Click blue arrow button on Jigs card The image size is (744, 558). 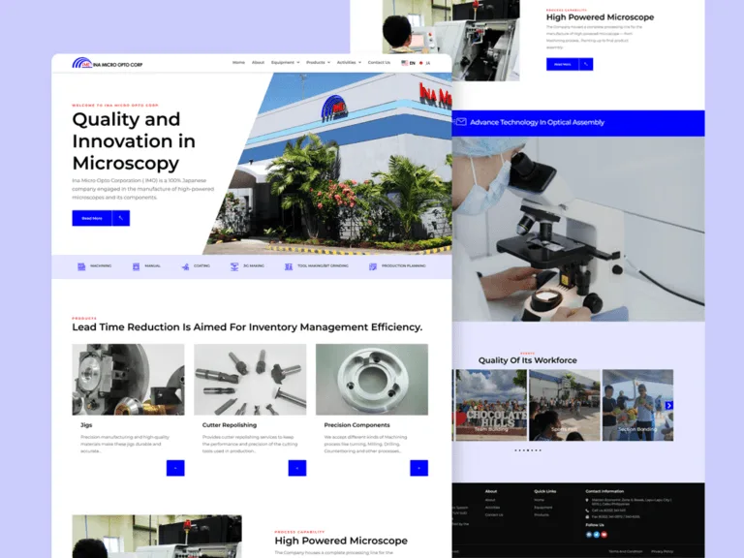pyautogui.click(x=175, y=468)
